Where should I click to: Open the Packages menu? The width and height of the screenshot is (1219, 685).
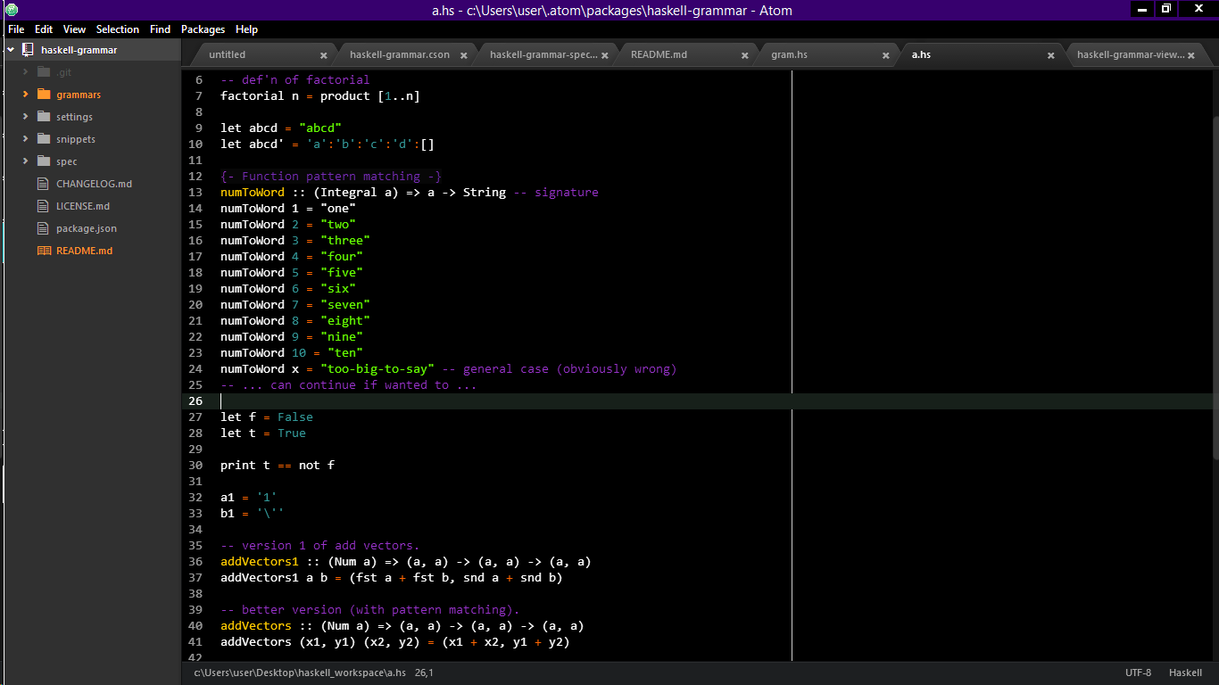click(203, 29)
